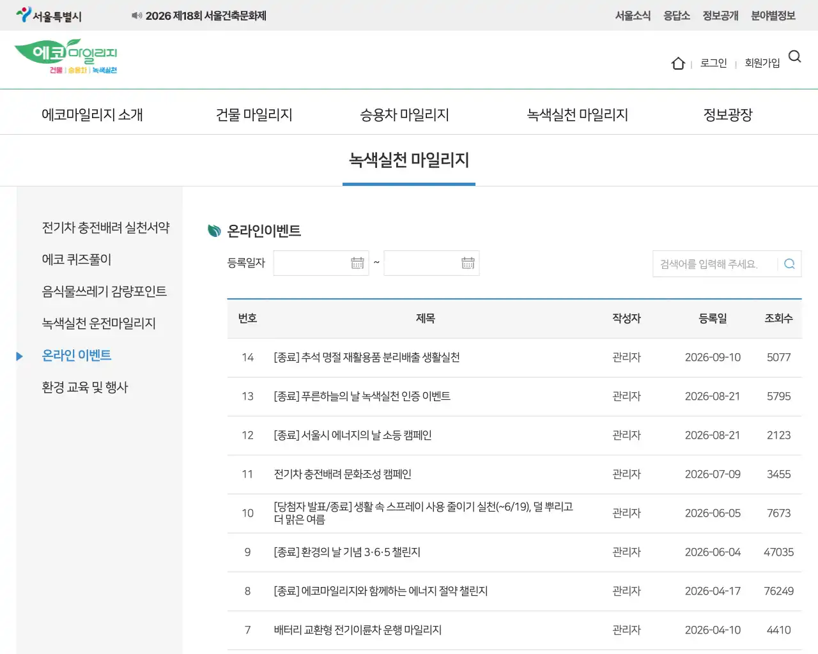Open 건물 마일리지 menu
Viewport: 818px width, 654px height.
(254, 114)
